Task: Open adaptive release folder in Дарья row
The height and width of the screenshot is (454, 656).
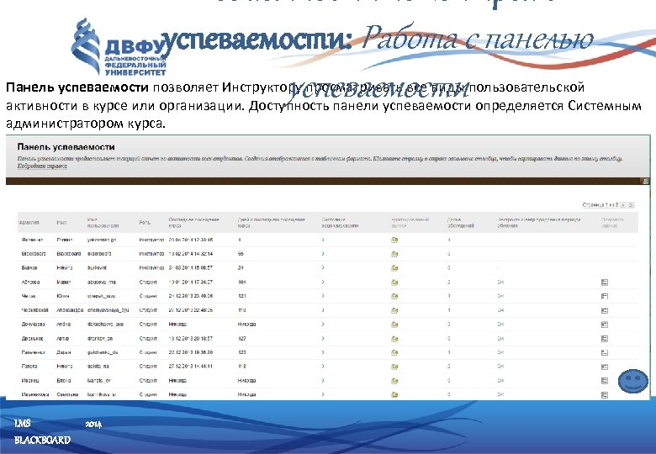Action: click(394, 352)
